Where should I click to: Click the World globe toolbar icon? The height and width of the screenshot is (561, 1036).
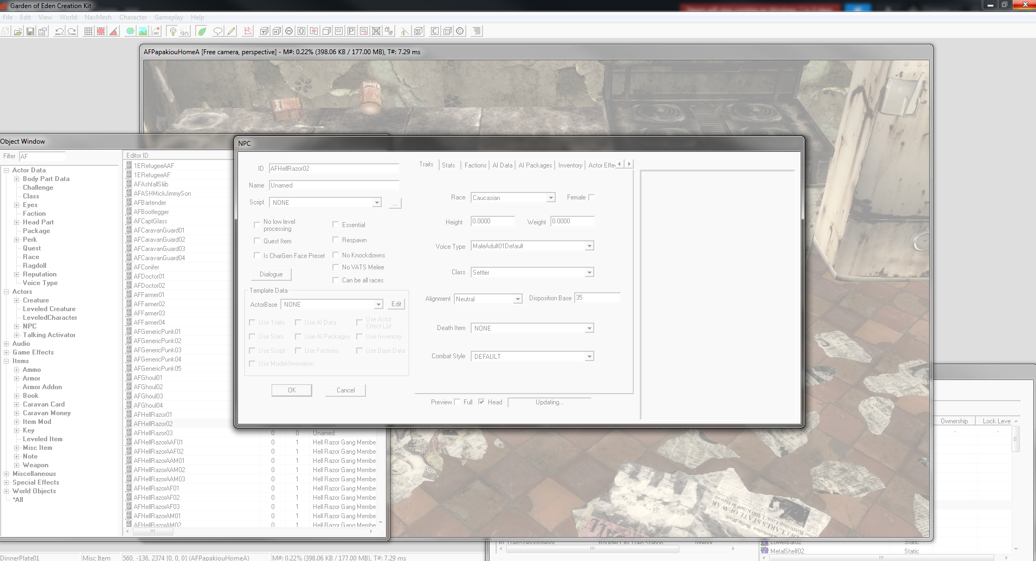point(130,31)
